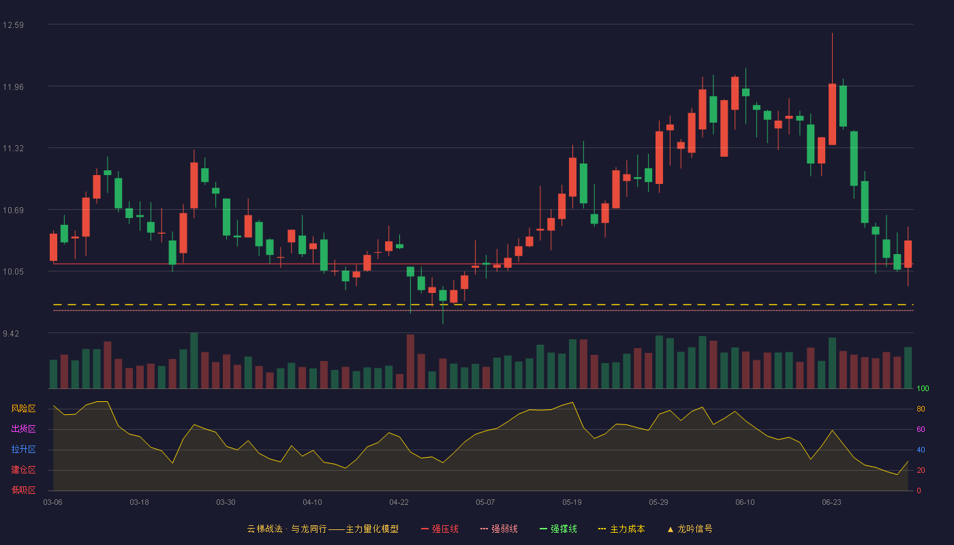Click the 04-22 date label
Screen dimensions: 954x545
point(399,502)
